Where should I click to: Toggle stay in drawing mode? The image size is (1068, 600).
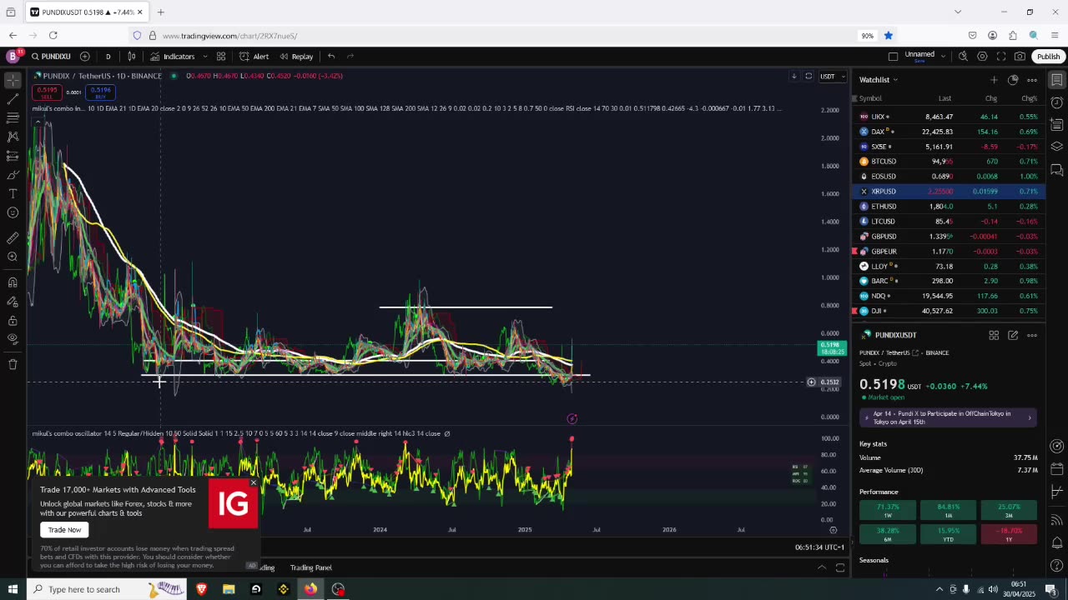[x=13, y=302]
